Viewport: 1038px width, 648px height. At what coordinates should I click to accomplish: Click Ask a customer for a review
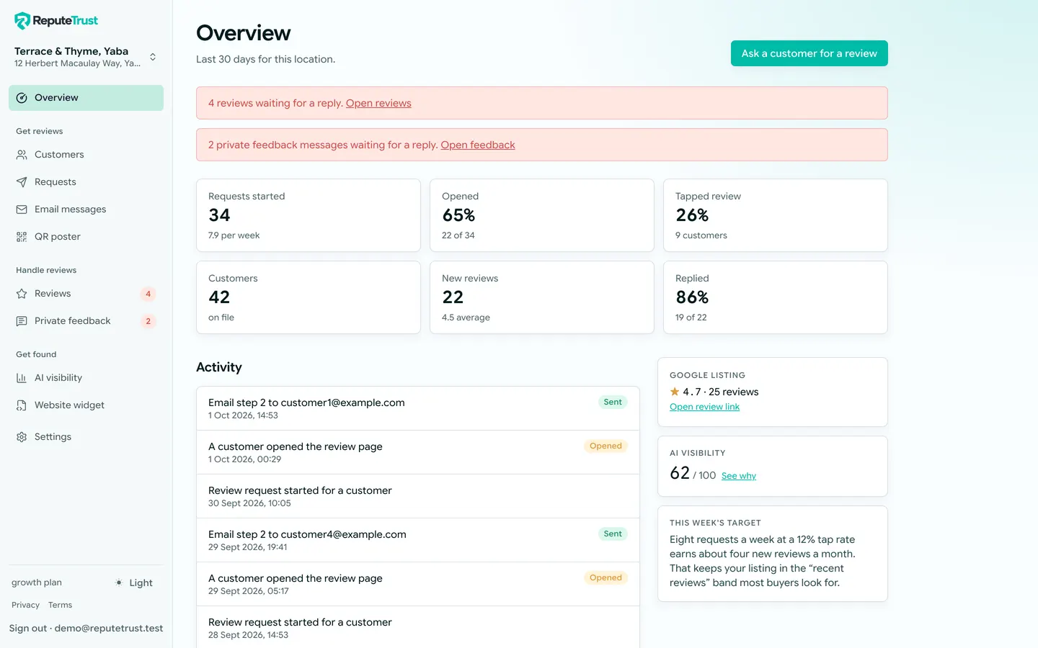[809, 53]
